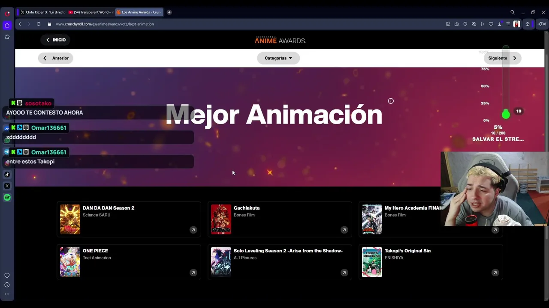Click the Solo Leveling poster thumbnail

(x=221, y=262)
